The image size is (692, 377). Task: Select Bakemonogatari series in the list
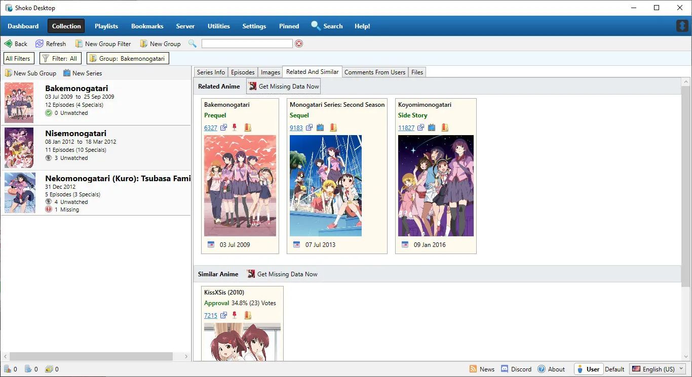[96, 103]
